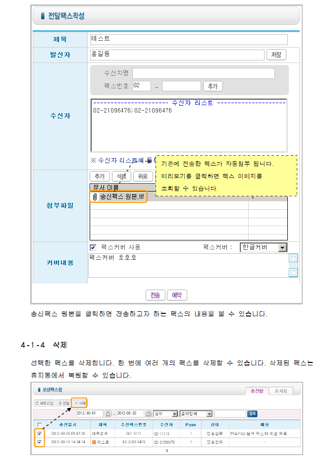Open the 한글커버 fax cover dropdown
This screenshot has width=322, height=471.
tap(282, 247)
